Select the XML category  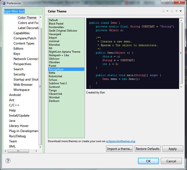coord(12,146)
